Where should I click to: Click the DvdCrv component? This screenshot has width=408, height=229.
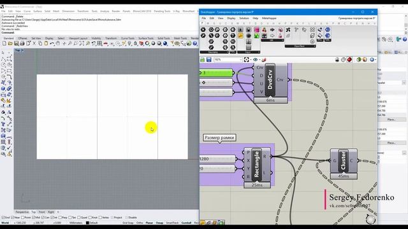tap(270, 83)
